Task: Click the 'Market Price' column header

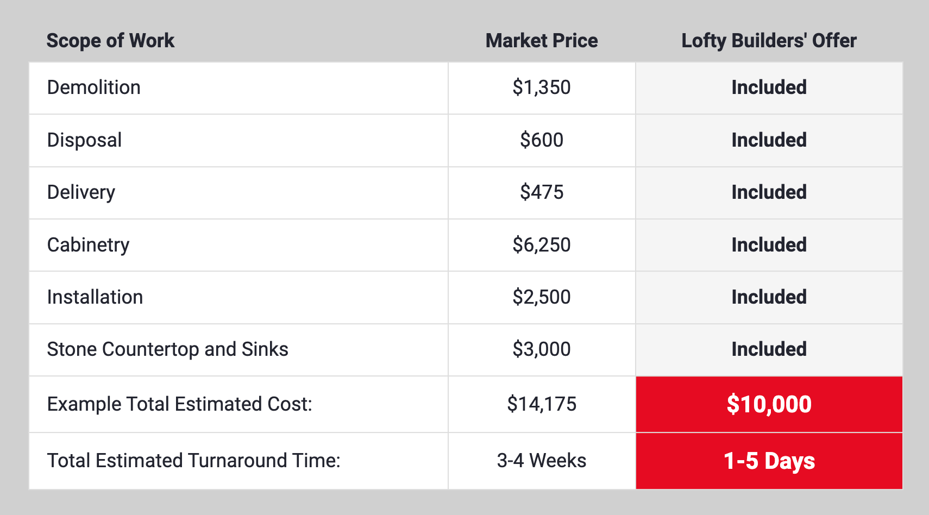Action: (x=542, y=41)
